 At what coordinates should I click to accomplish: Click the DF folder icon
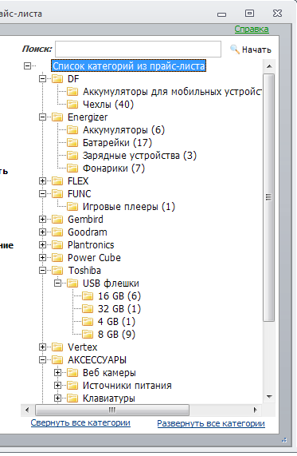[x=57, y=79]
